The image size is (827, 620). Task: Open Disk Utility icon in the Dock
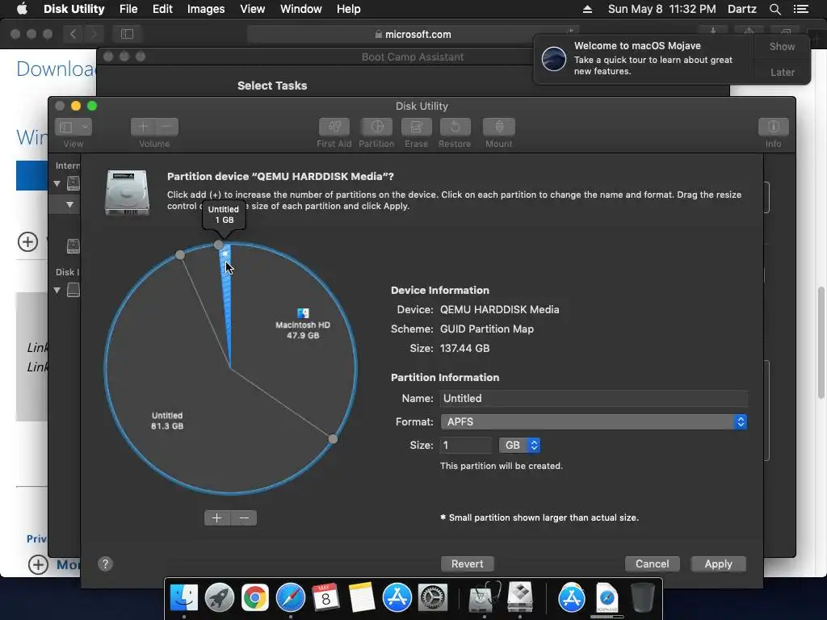[x=485, y=597]
